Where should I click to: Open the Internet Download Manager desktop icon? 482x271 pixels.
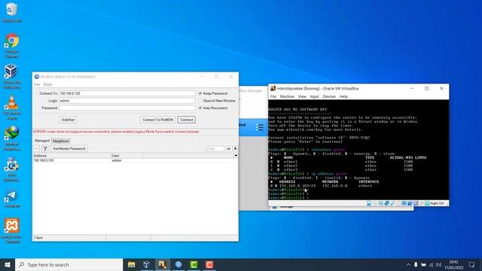[x=12, y=139]
